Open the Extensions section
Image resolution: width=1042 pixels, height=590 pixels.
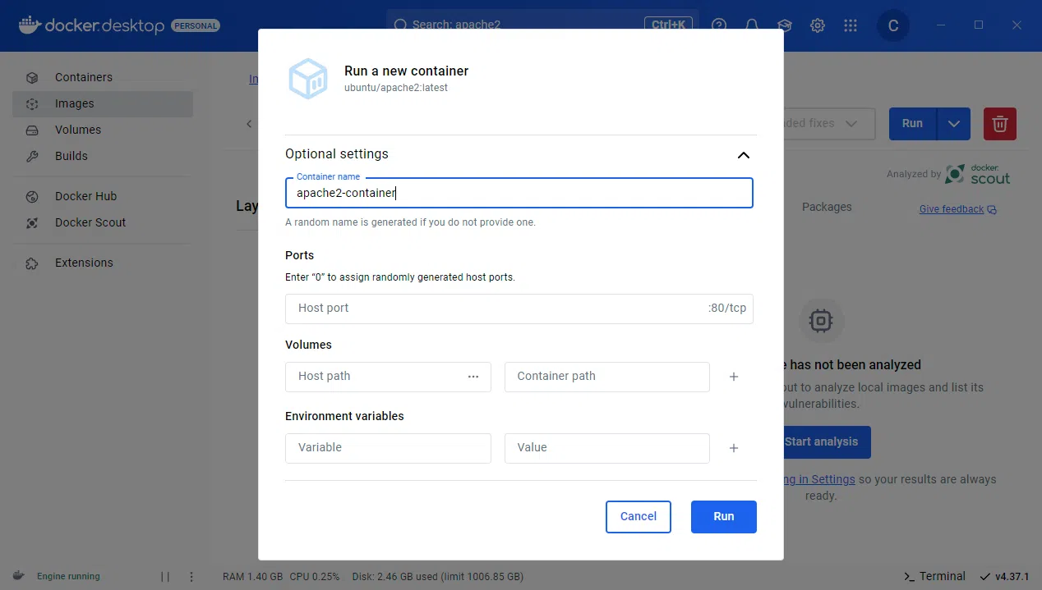click(x=83, y=263)
